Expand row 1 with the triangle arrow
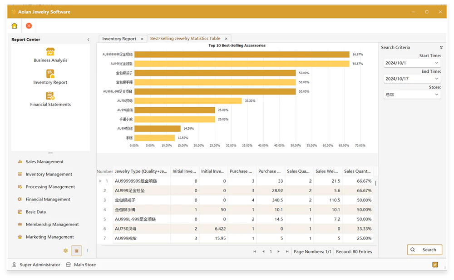The height and width of the screenshot is (280, 454). tap(100, 181)
